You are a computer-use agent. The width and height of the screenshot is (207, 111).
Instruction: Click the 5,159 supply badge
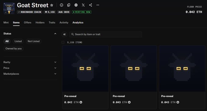(50, 12)
